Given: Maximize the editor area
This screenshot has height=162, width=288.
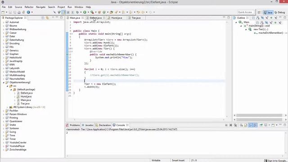Looking at the screenshot, I should click(229, 18).
